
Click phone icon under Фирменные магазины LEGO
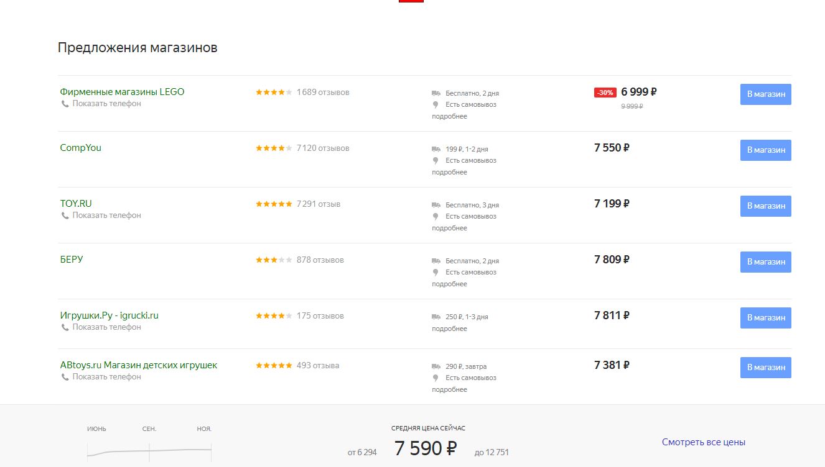pyautogui.click(x=65, y=104)
